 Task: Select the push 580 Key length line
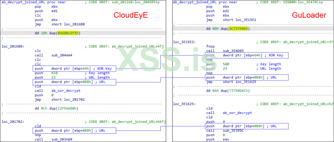tap(243, 64)
